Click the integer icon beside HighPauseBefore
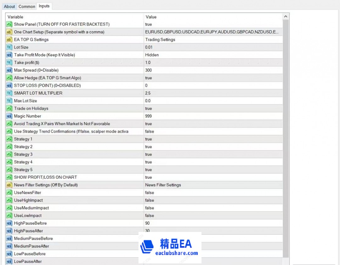The width and height of the screenshot is (340, 265). click(9, 223)
